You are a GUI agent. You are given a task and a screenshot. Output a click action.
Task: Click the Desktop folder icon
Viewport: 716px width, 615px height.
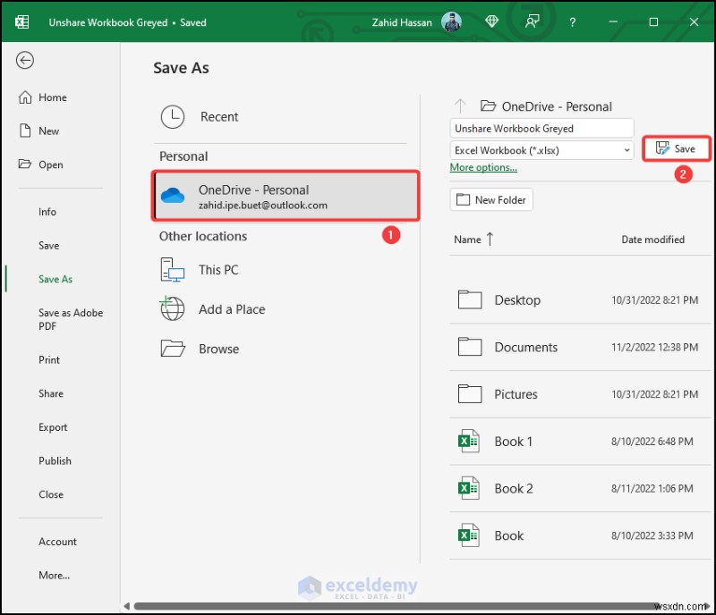click(470, 299)
